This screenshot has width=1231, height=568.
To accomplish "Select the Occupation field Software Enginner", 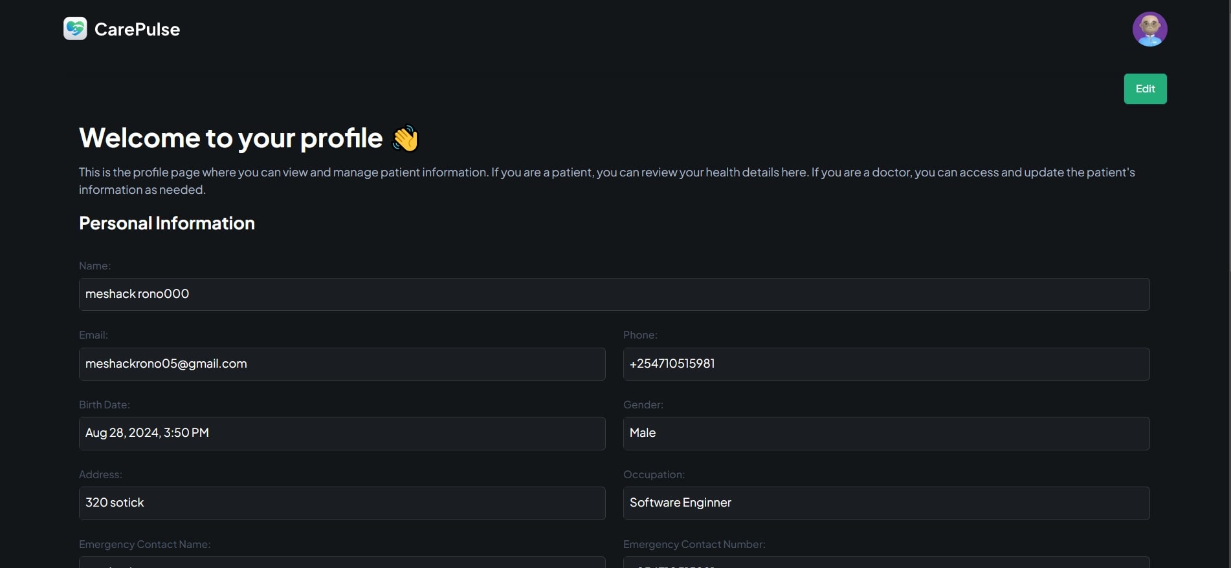I will coord(886,503).
